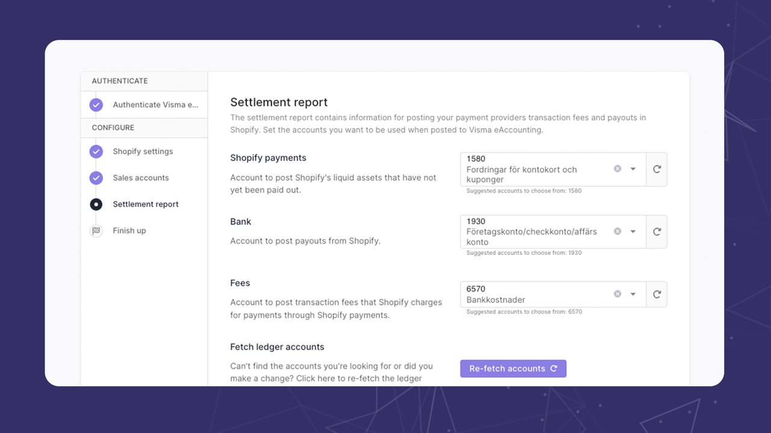Click the checkmark icon beside Authenticate Visma step
This screenshot has width=771, height=433.
click(x=96, y=105)
